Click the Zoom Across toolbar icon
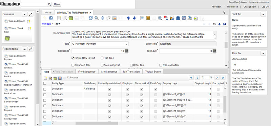 click(x=160, y=18)
